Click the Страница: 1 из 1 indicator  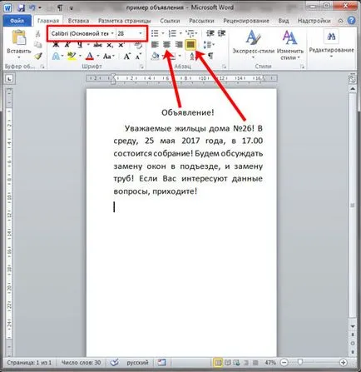click(29, 363)
